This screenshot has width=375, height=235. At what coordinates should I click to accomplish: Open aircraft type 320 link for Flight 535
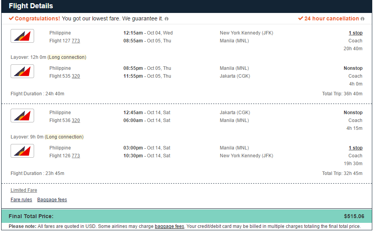[x=76, y=76]
